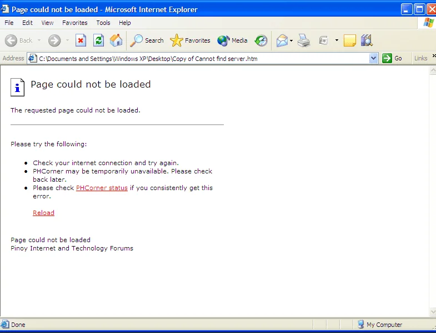
Task: Click the Forward navigation button
Action: tap(54, 40)
